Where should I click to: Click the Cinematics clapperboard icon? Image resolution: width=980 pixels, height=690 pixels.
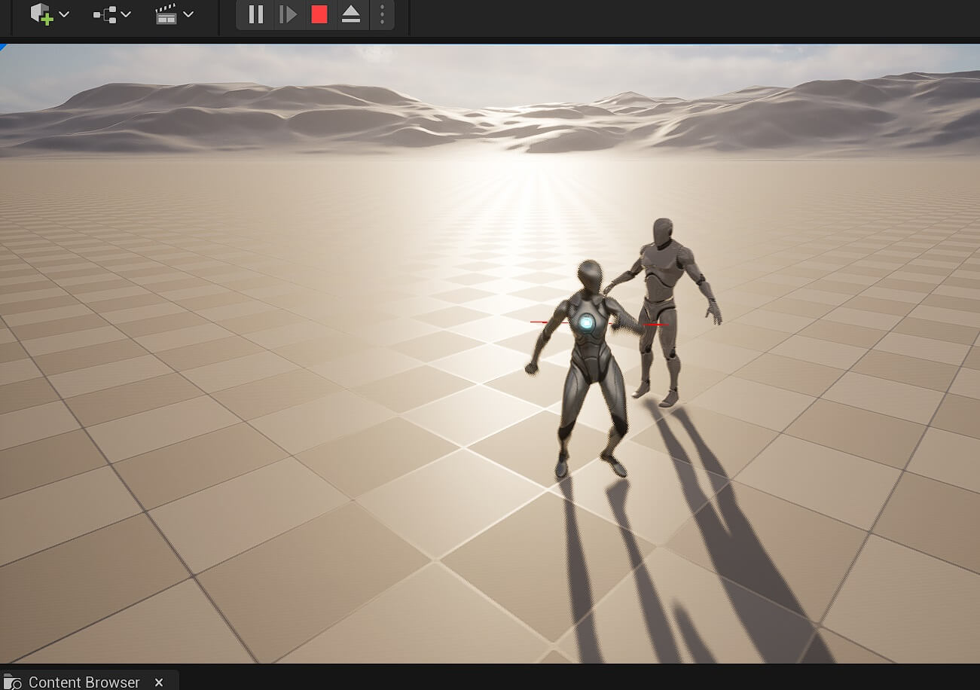point(166,14)
